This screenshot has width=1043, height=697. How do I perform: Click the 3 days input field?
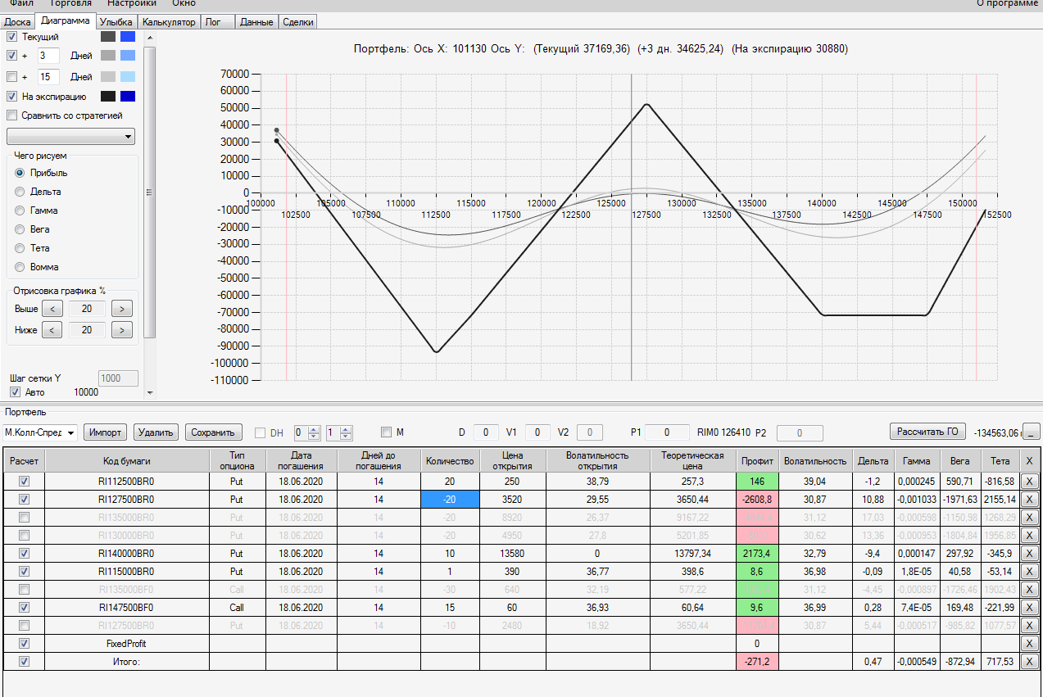coord(48,56)
